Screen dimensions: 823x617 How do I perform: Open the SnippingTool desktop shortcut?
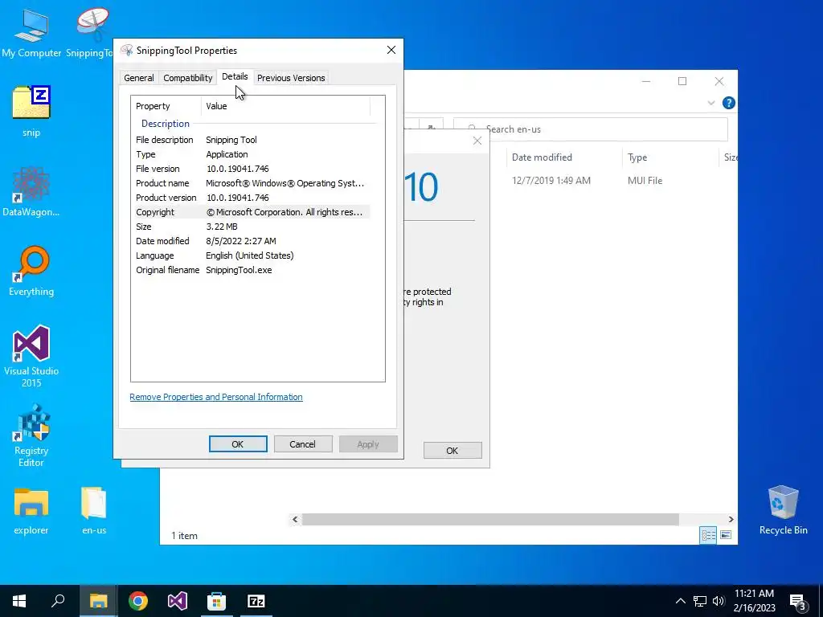click(92, 32)
